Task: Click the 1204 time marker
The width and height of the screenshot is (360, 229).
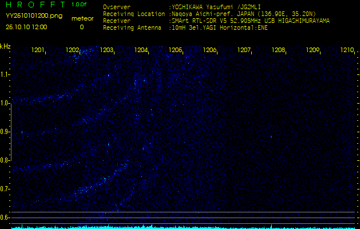Action: 141,50
